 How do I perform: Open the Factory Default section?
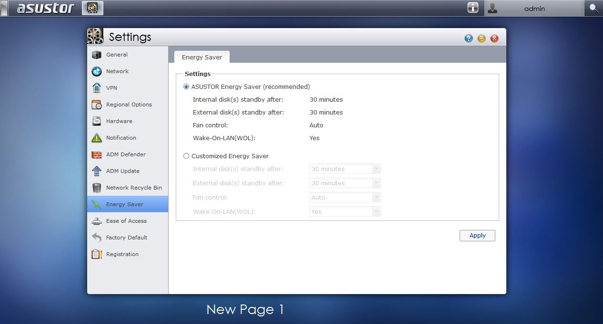coord(128,238)
